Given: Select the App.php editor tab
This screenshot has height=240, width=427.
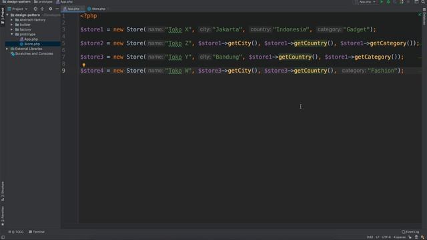Looking at the screenshot, I should pos(73,9).
